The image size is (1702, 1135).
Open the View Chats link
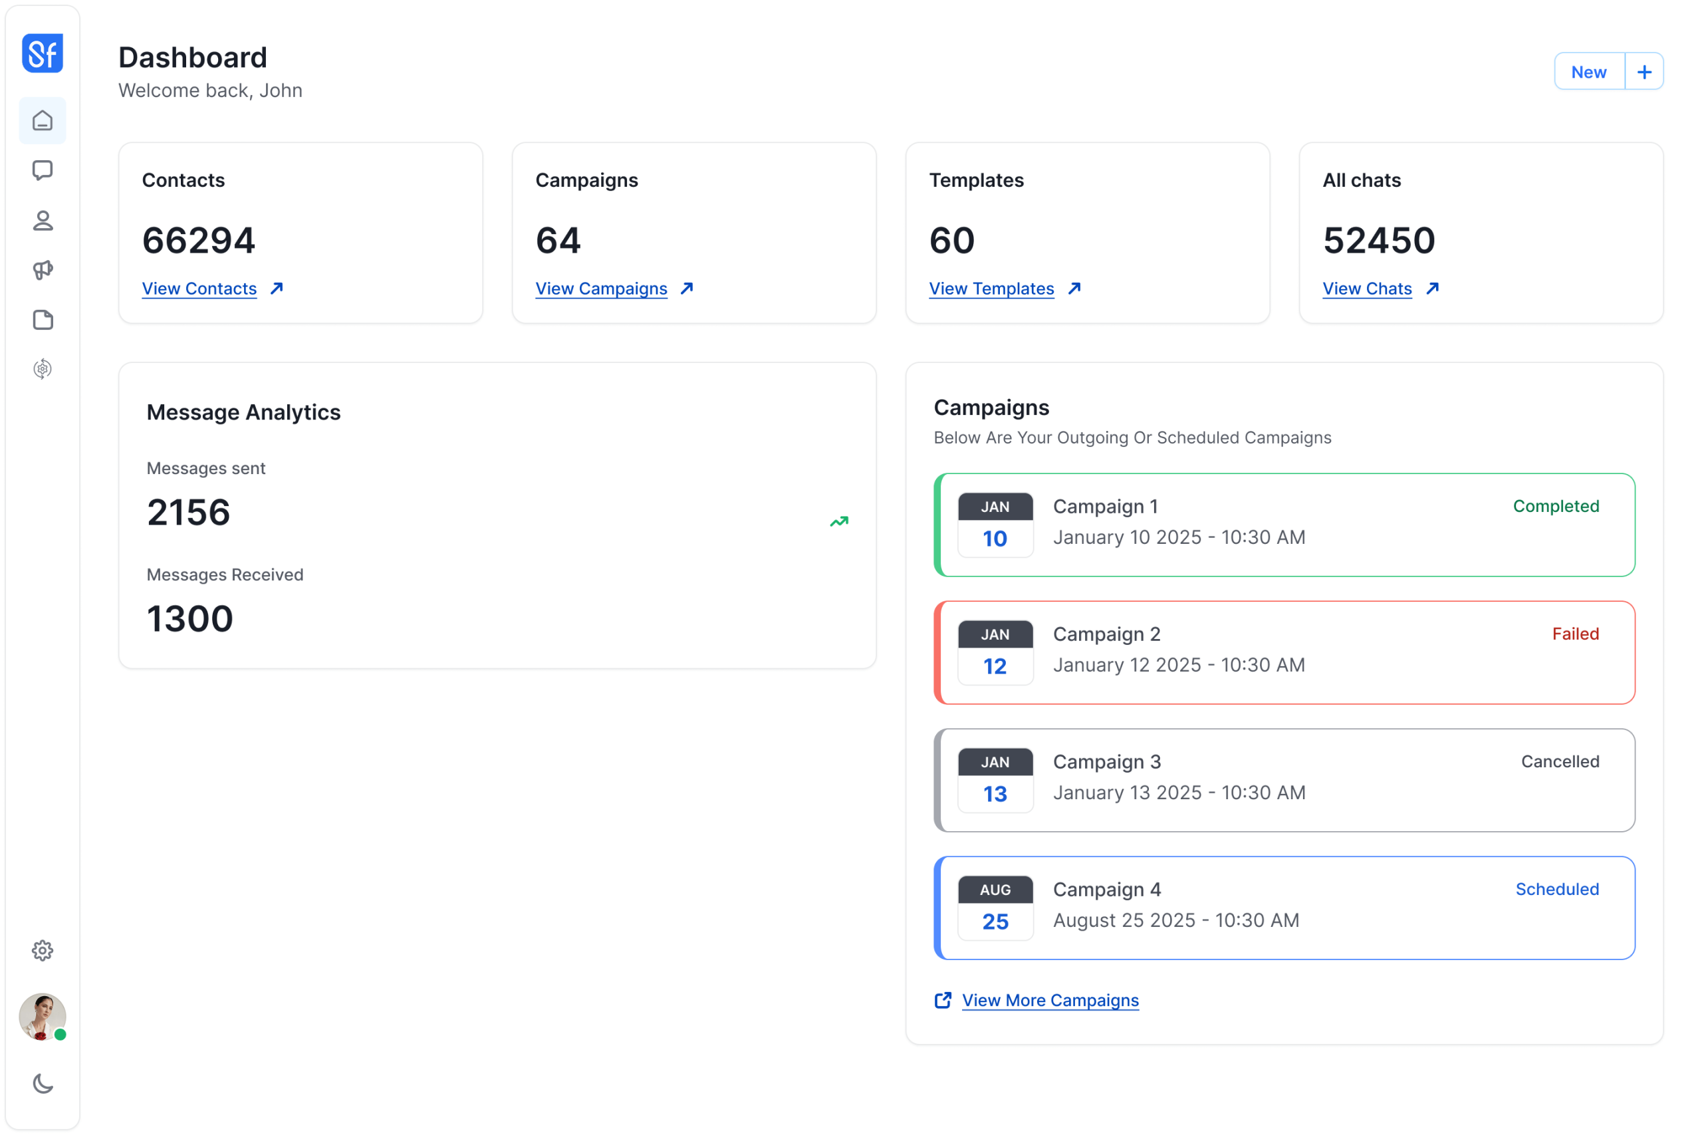pos(1368,288)
